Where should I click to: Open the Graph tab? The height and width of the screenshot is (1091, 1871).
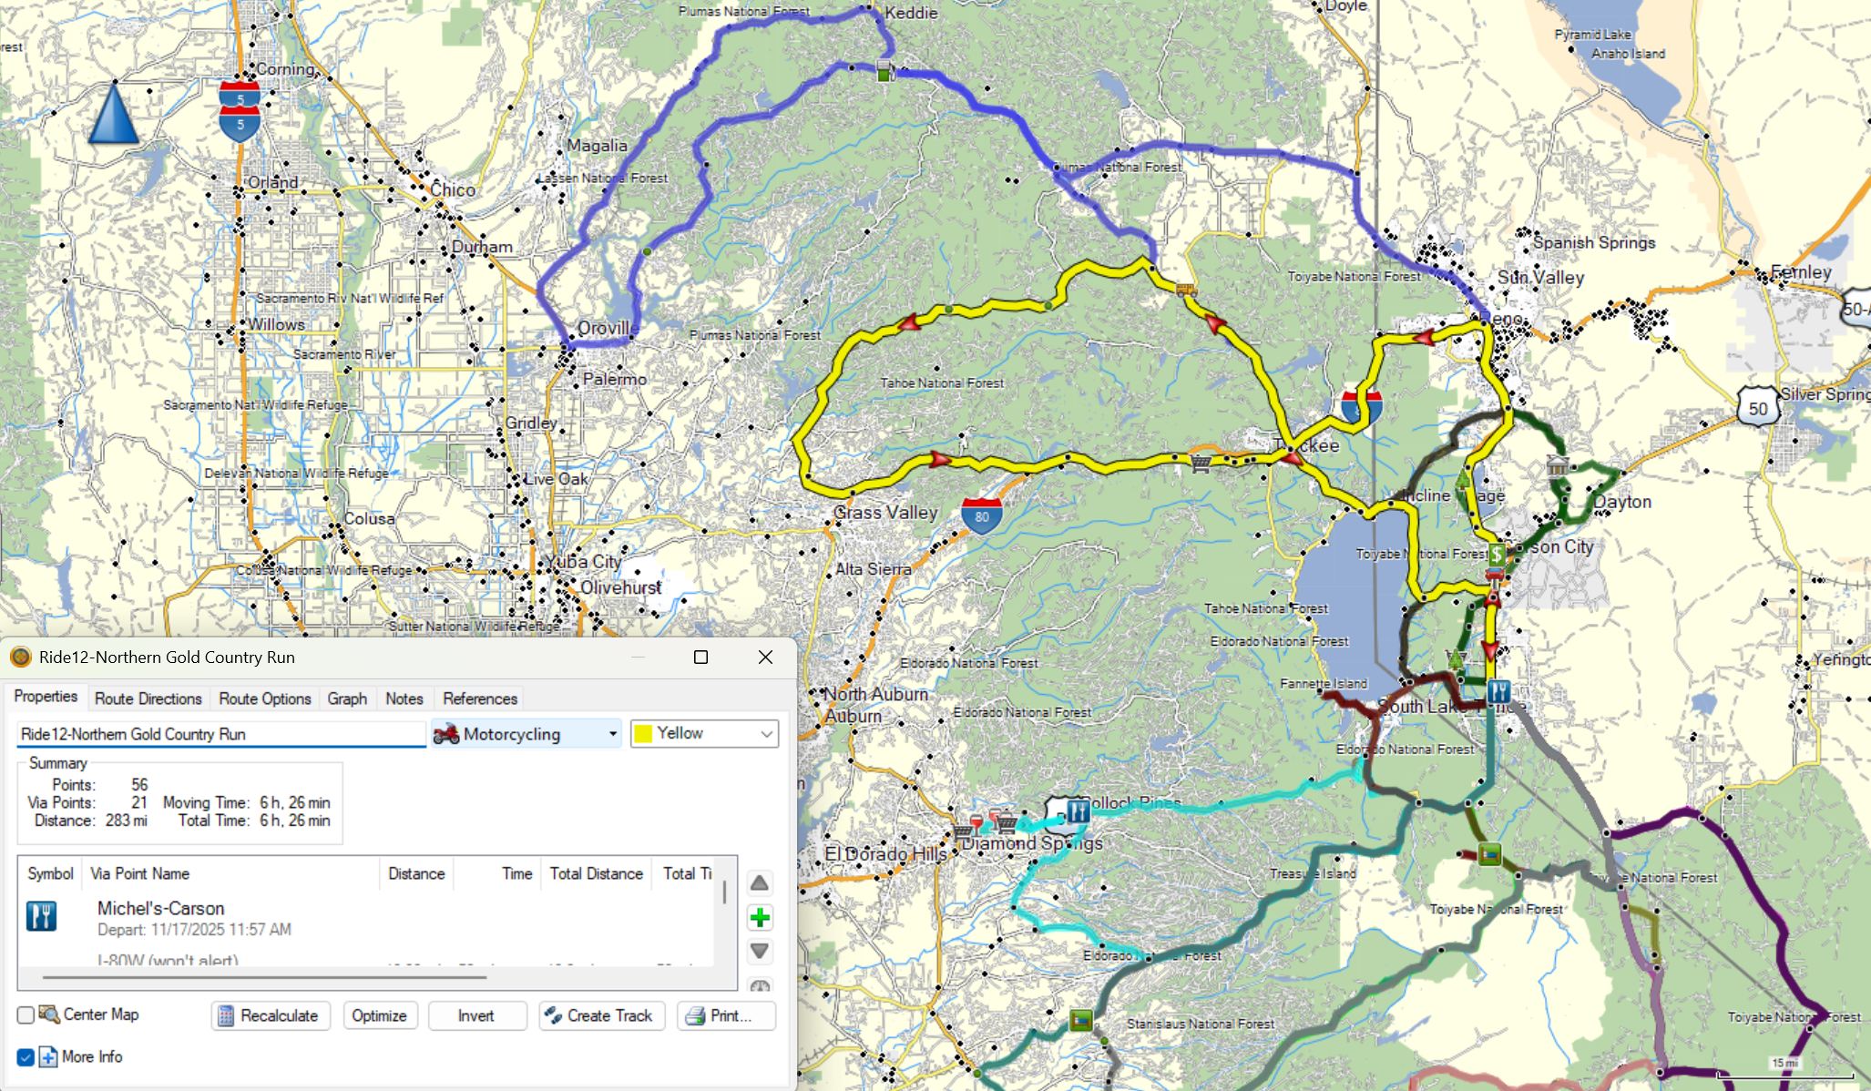[x=347, y=698]
